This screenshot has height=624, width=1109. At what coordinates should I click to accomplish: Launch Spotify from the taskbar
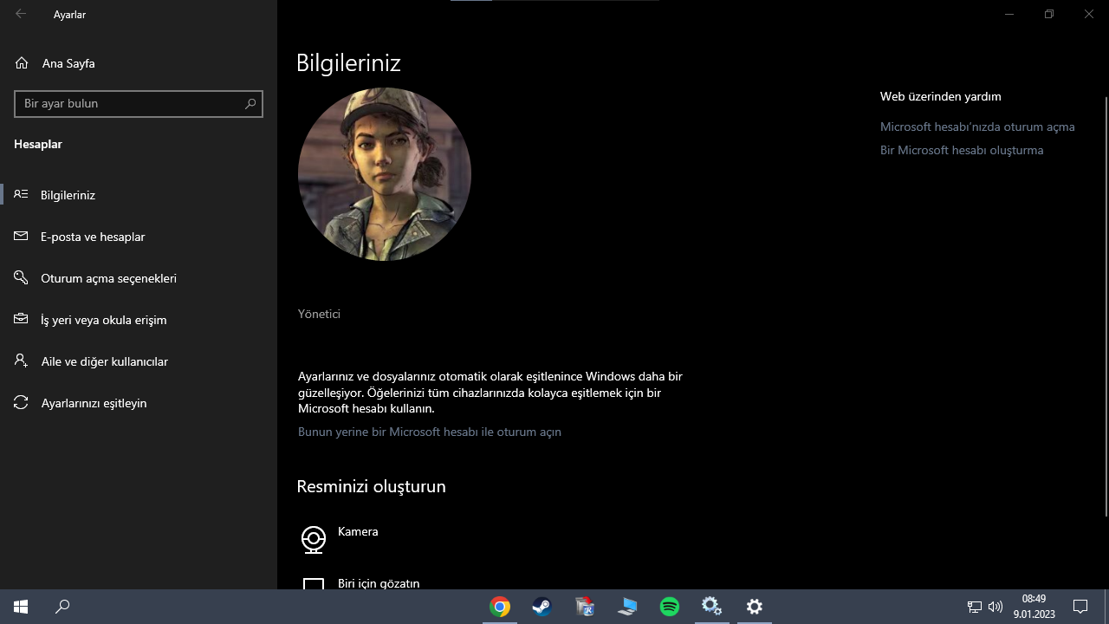(x=670, y=607)
